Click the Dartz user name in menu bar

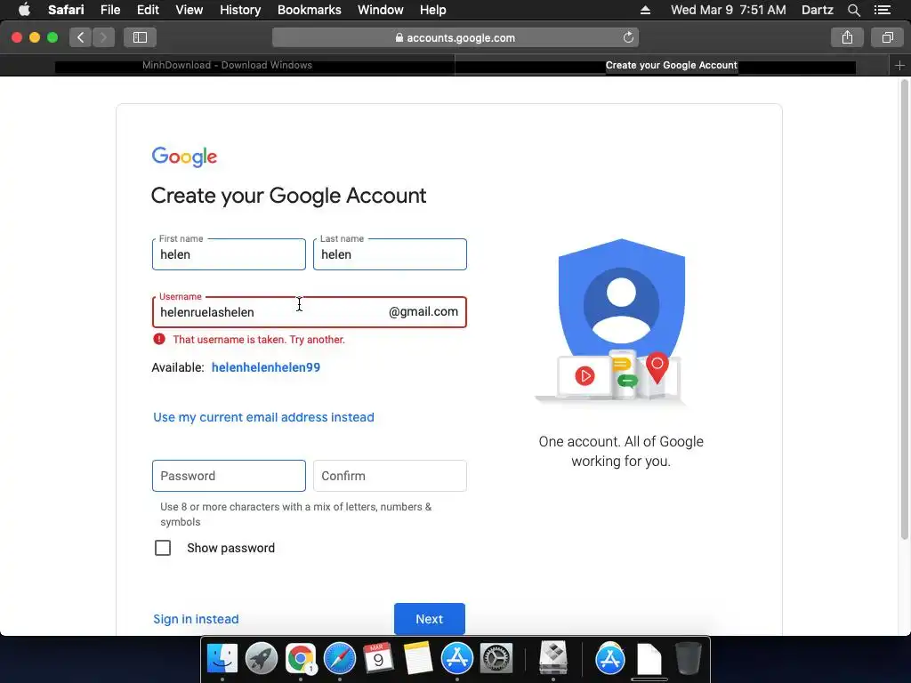pos(817,10)
